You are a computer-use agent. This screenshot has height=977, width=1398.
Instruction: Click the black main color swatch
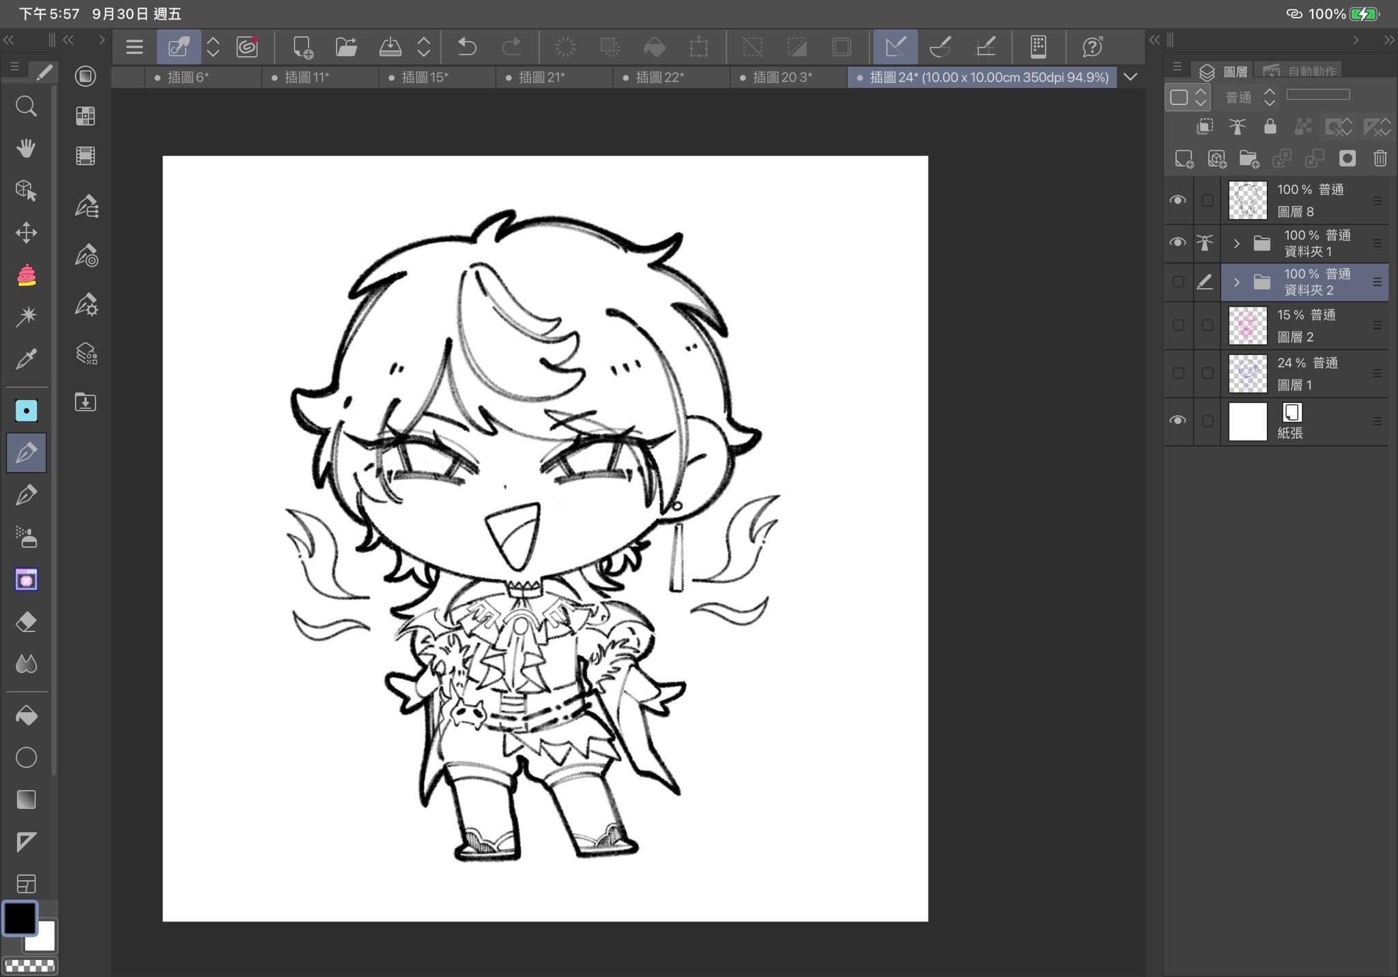click(20, 918)
